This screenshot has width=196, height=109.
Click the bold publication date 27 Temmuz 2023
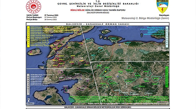coord(51,15)
